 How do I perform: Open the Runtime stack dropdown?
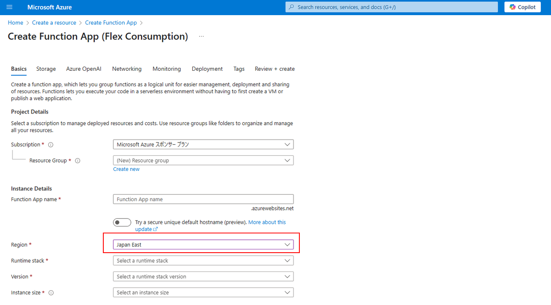[203, 260]
